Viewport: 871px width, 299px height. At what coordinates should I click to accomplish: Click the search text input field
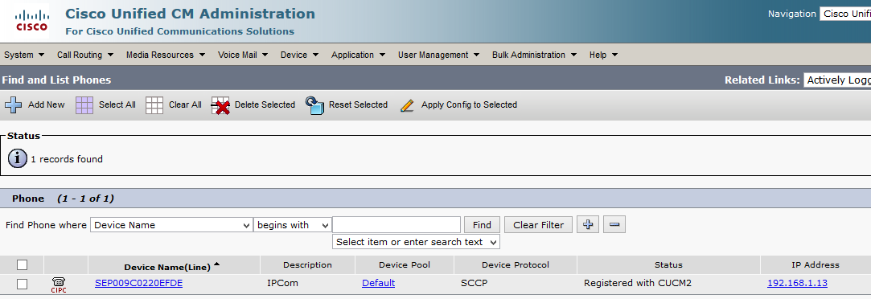(396, 225)
